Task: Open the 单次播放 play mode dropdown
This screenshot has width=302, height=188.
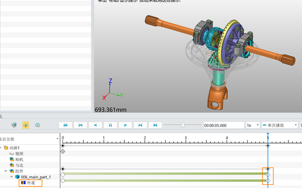Action: coord(280,126)
